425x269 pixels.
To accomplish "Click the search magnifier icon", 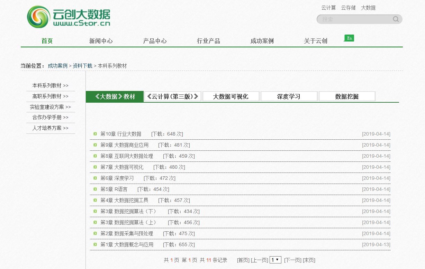I will [x=396, y=19].
